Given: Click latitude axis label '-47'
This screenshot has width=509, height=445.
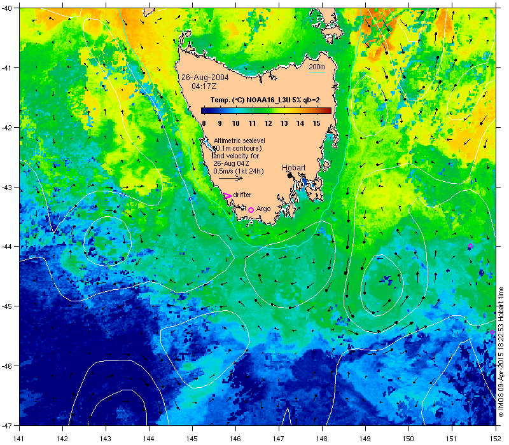Looking at the screenshot, I should 6,425.
